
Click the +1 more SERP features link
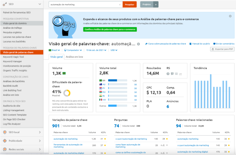point(181,74)
